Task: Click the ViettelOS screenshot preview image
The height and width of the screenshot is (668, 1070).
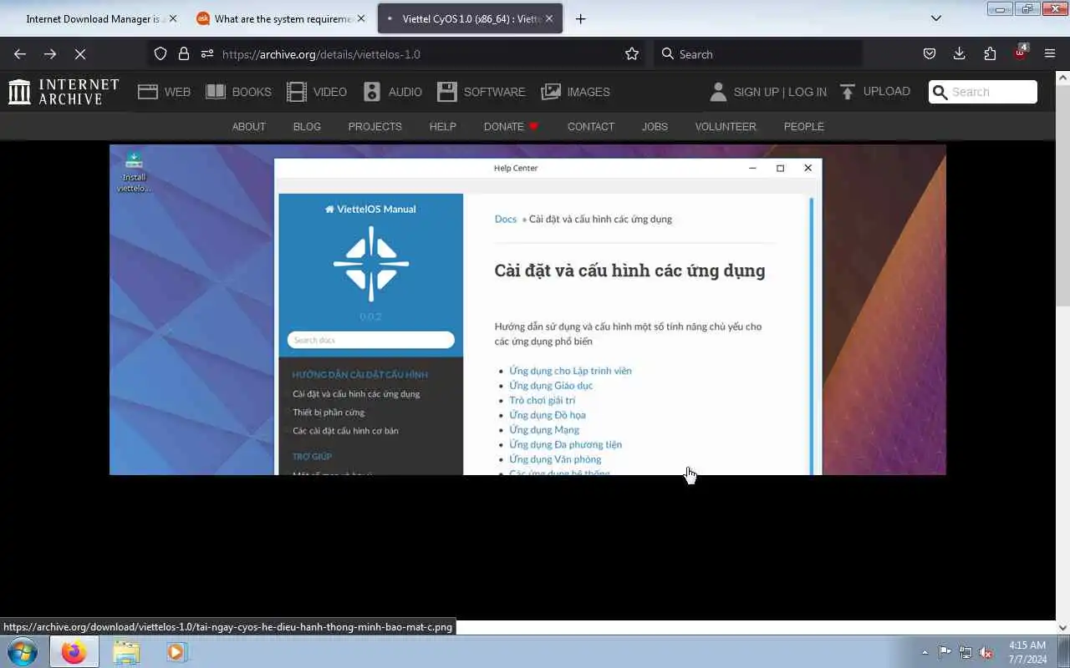Action: coord(527,310)
